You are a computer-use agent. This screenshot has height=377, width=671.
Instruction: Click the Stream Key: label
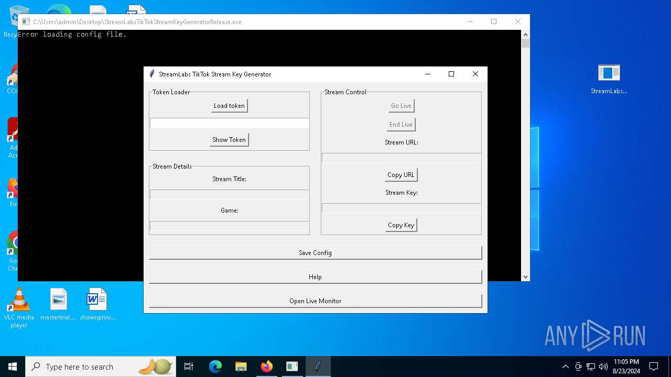coord(402,193)
